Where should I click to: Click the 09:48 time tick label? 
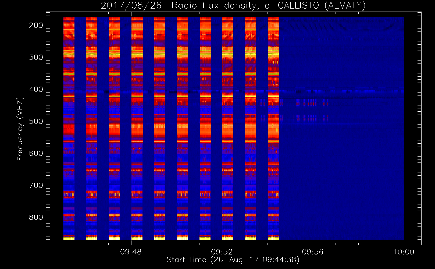click(131, 252)
